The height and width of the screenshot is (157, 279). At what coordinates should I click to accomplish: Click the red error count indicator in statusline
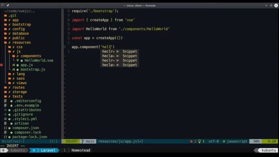(x=193, y=141)
